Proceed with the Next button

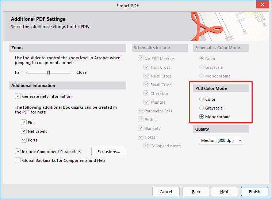click(224, 192)
